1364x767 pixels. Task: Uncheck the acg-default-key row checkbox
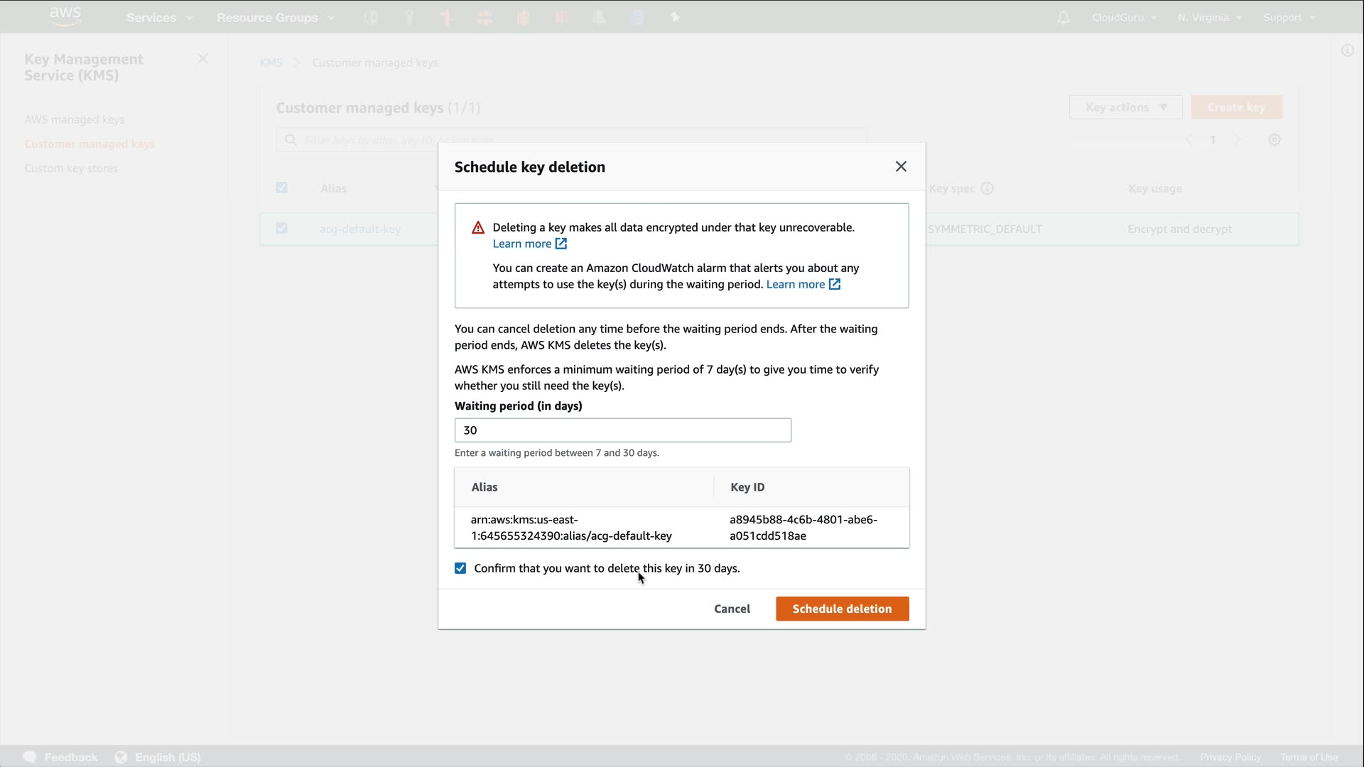[x=282, y=228]
